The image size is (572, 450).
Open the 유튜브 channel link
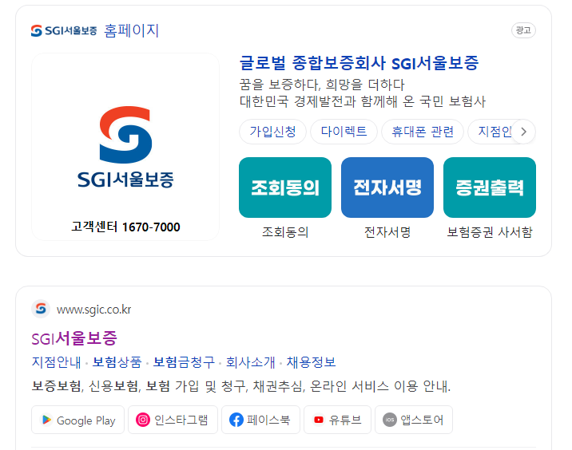click(x=337, y=420)
